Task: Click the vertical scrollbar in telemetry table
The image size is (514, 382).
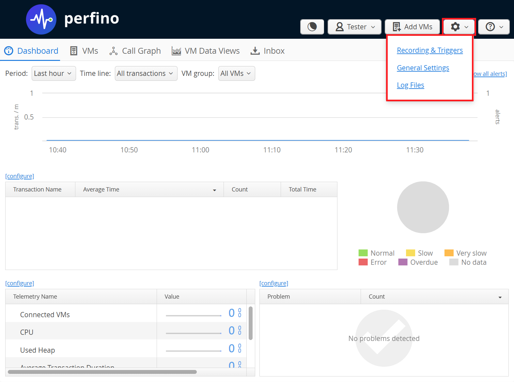Action: tap(250, 323)
